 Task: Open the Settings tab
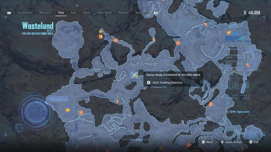(x=141, y=13)
